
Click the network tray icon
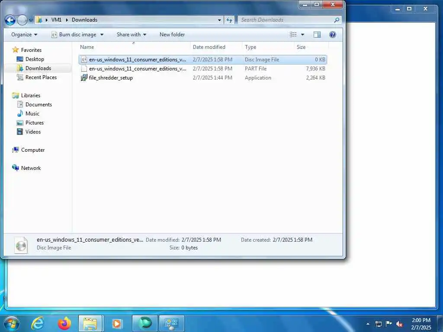click(378, 324)
